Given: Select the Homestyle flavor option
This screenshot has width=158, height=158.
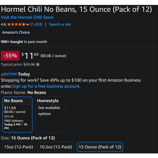Looking at the screenshot, I should (50, 114).
